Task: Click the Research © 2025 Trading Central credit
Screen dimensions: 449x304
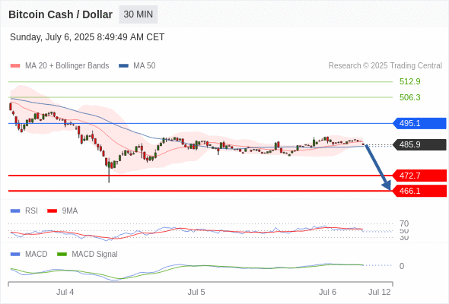Action: coord(385,66)
